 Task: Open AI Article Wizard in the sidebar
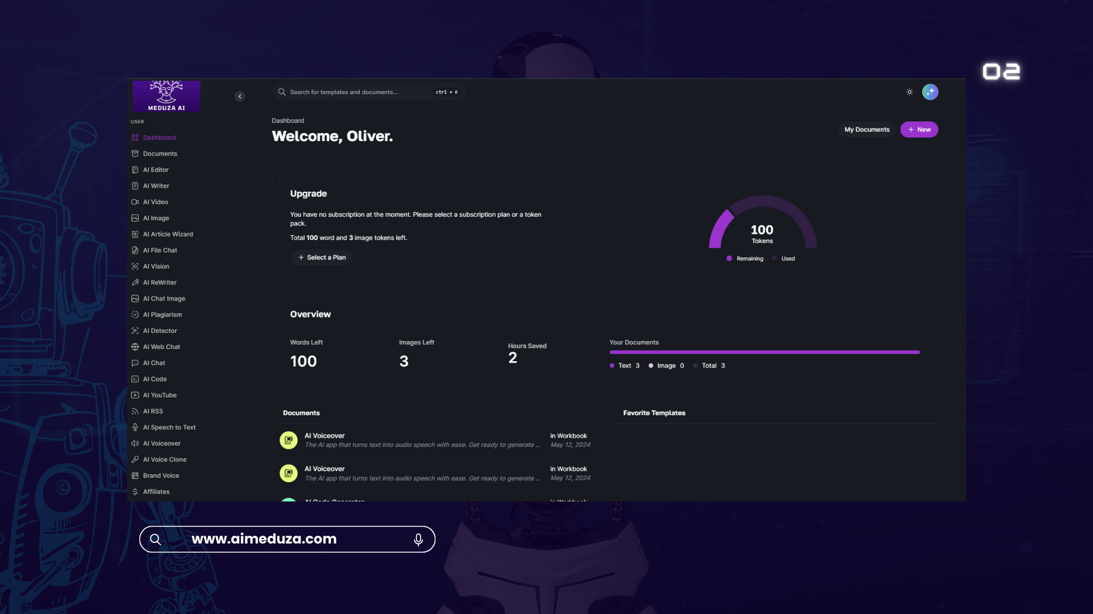167,234
